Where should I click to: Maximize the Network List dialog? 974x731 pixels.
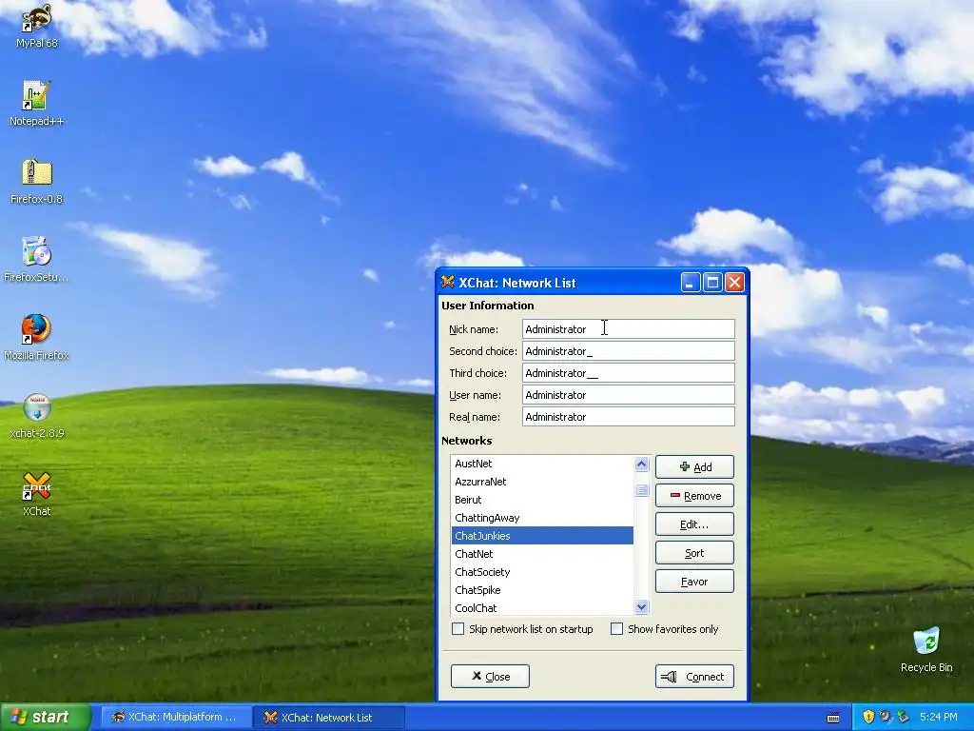pos(712,283)
